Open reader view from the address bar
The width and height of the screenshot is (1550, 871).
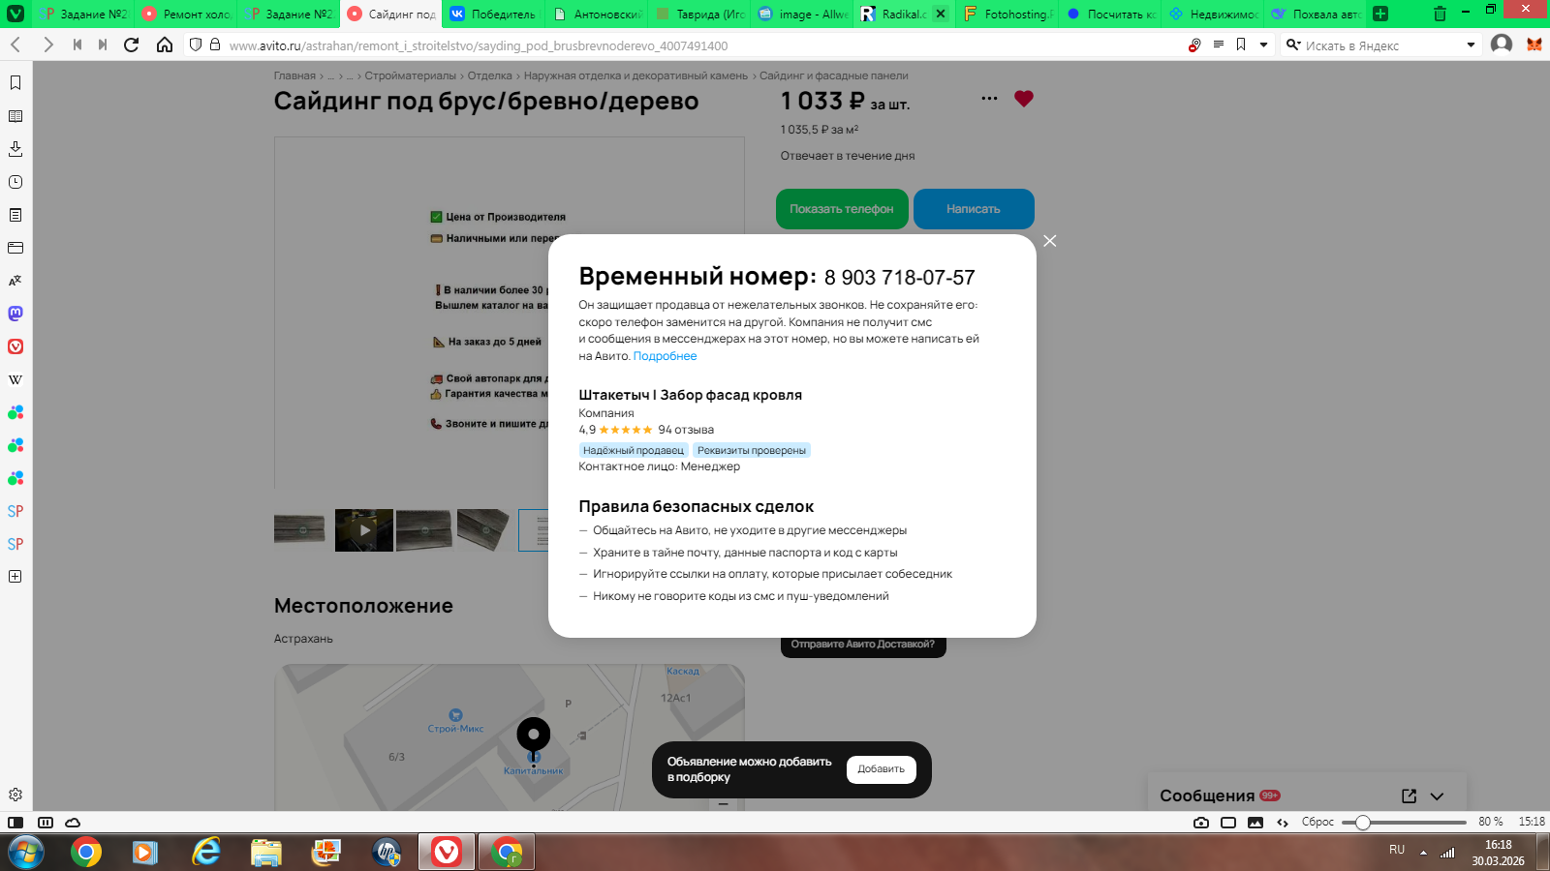(1219, 45)
